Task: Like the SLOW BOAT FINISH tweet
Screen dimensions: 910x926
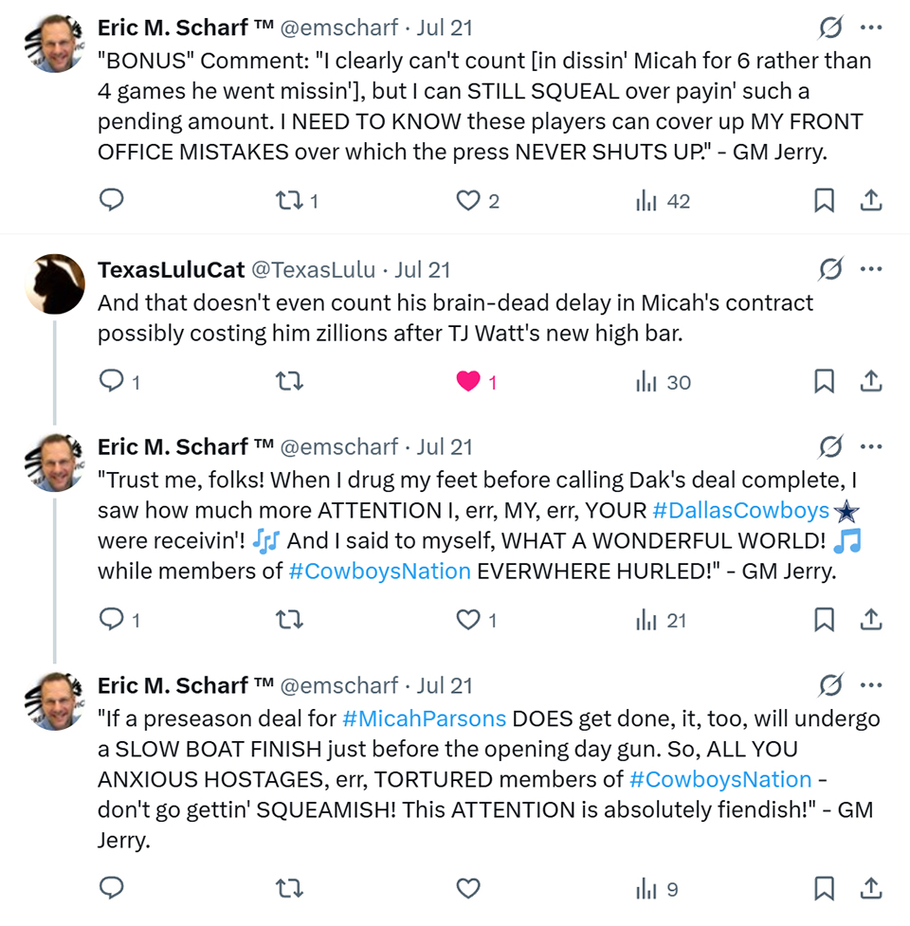Action: point(468,888)
